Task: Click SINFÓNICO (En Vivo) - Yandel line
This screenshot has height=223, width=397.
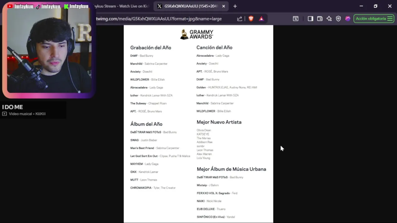Action: 216,217
